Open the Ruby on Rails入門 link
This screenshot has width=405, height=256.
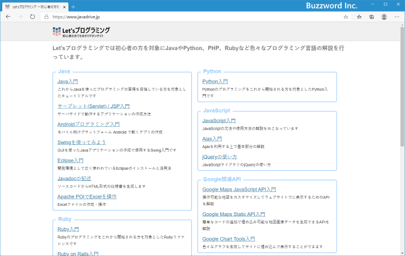78,253
